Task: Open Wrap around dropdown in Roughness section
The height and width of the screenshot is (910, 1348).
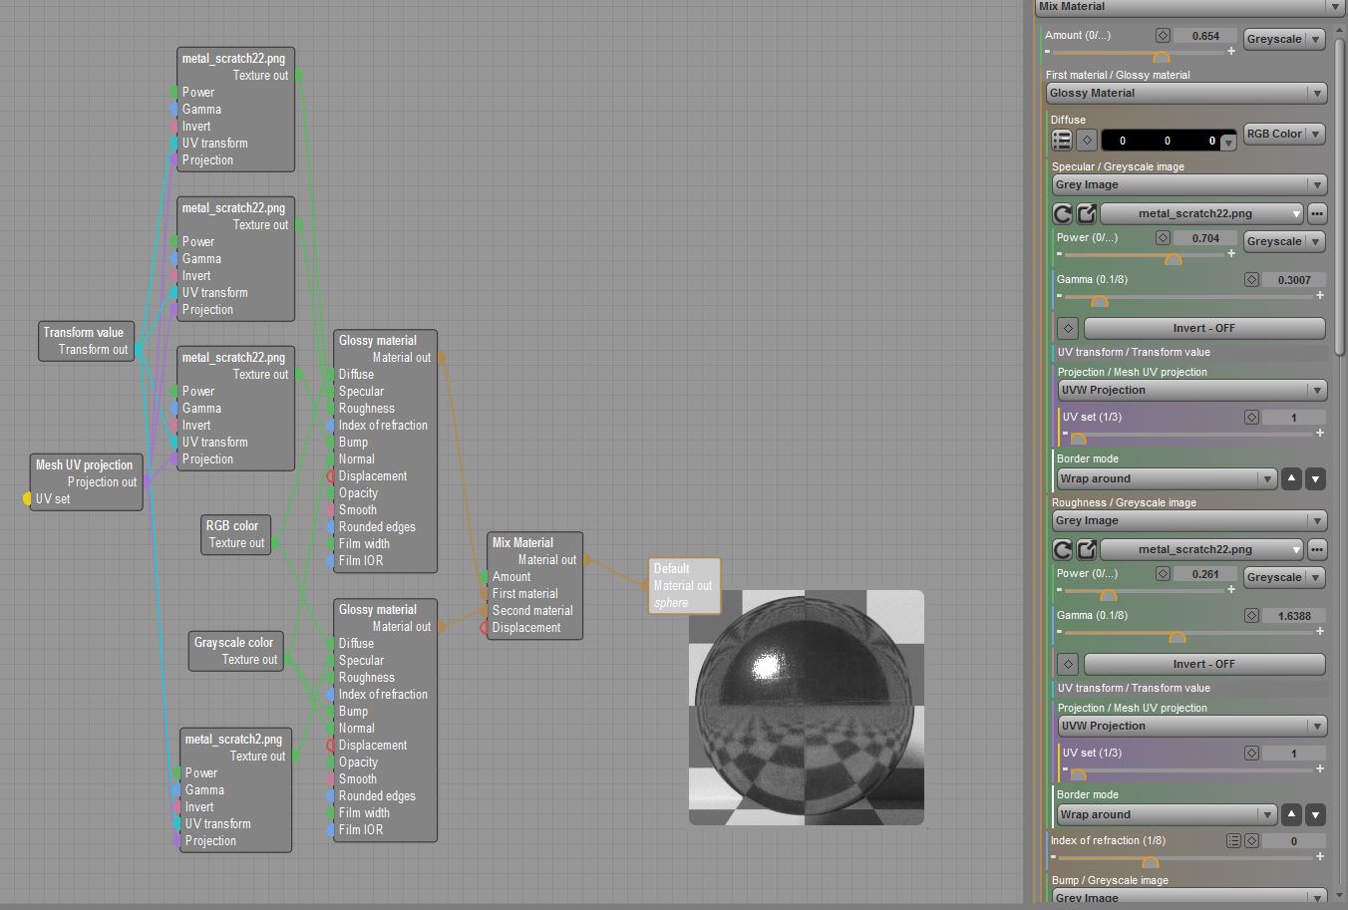Action: [x=1167, y=814]
